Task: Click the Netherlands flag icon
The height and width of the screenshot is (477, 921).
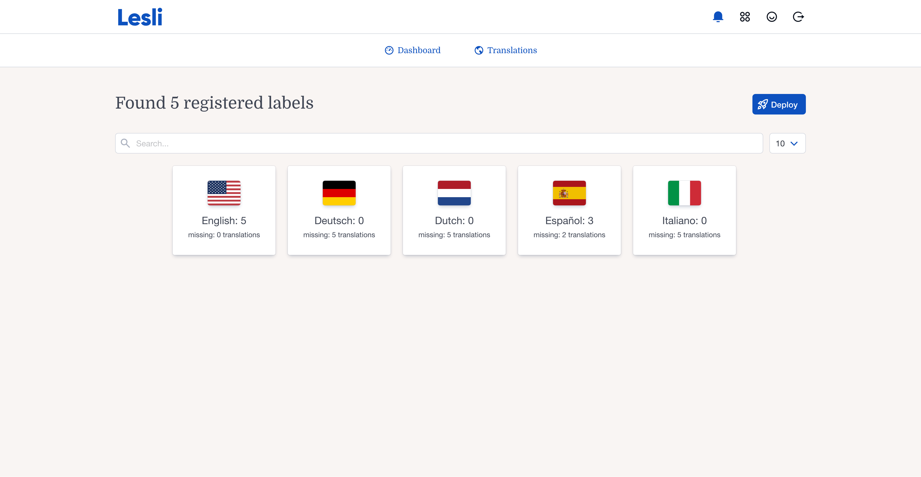Action: (454, 193)
